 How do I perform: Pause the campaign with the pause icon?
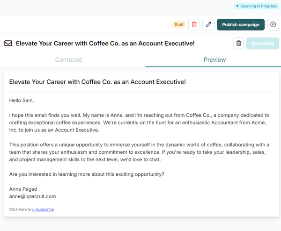[x=273, y=25]
